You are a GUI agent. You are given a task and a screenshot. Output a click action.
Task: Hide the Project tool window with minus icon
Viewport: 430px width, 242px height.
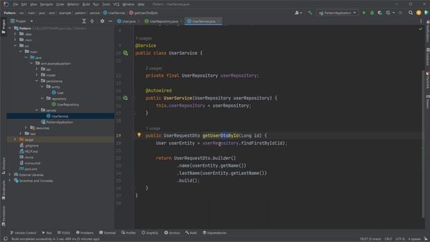[110, 21]
